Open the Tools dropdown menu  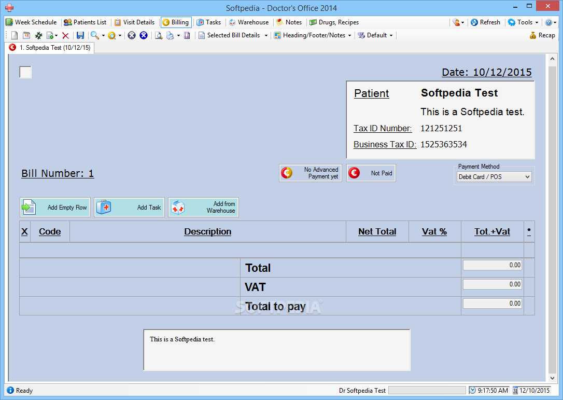point(524,22)
